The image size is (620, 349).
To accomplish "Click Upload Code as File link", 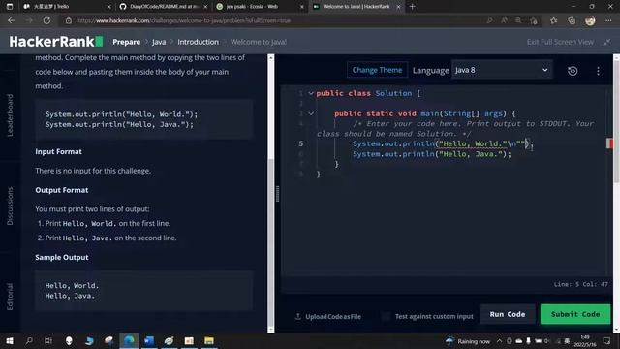I will [333, 317].
